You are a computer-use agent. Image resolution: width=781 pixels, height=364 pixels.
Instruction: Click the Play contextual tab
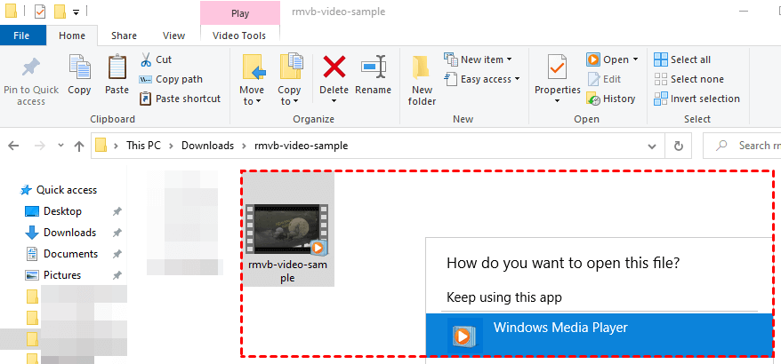tap(240, 13)
